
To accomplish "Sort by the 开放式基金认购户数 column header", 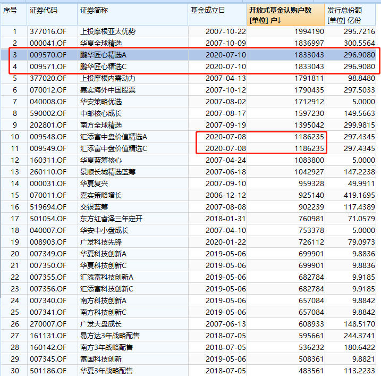I will point(285,15).
